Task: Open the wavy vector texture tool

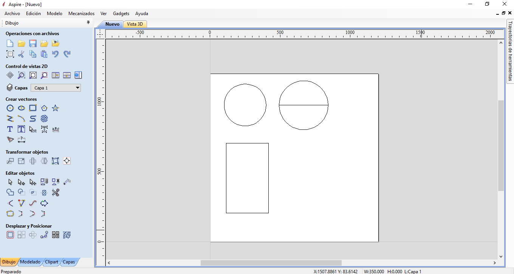Action: [44, 119]
